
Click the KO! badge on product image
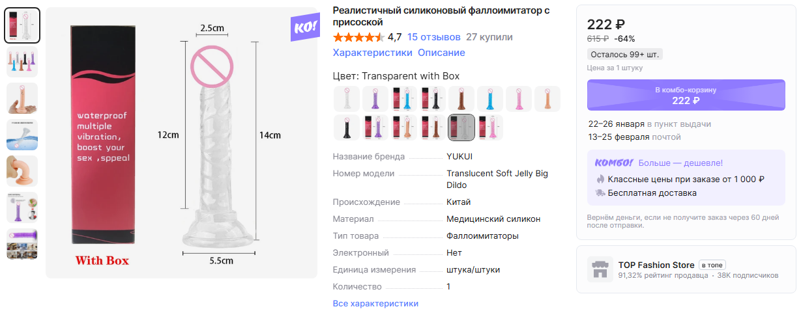304,27
